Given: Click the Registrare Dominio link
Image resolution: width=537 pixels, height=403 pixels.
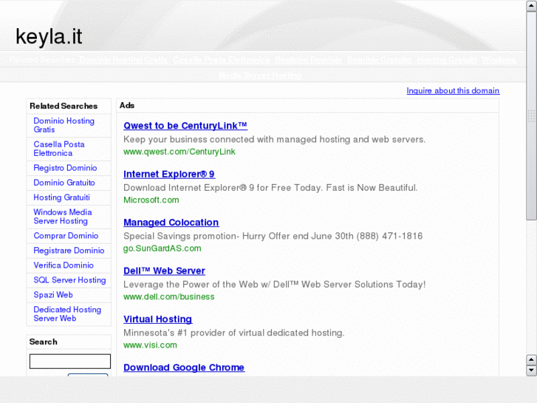Looking at the screenshot, I should click(69, 251).
